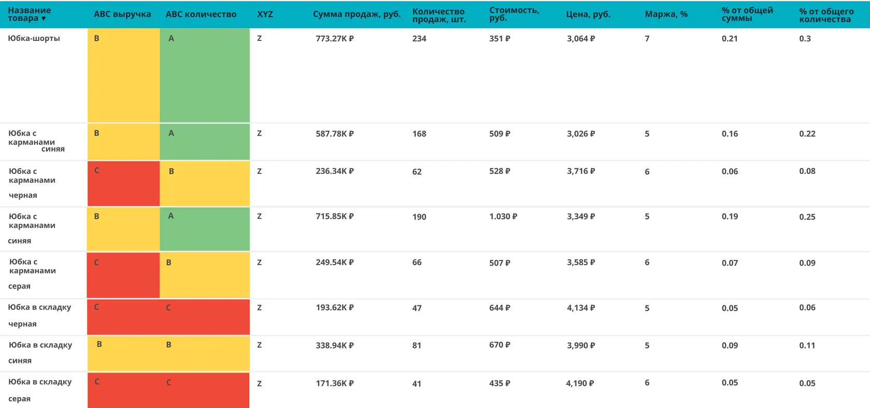Click the Стоимость, руб. column header
Screen dimensions: 870x408
click(514, 14)
